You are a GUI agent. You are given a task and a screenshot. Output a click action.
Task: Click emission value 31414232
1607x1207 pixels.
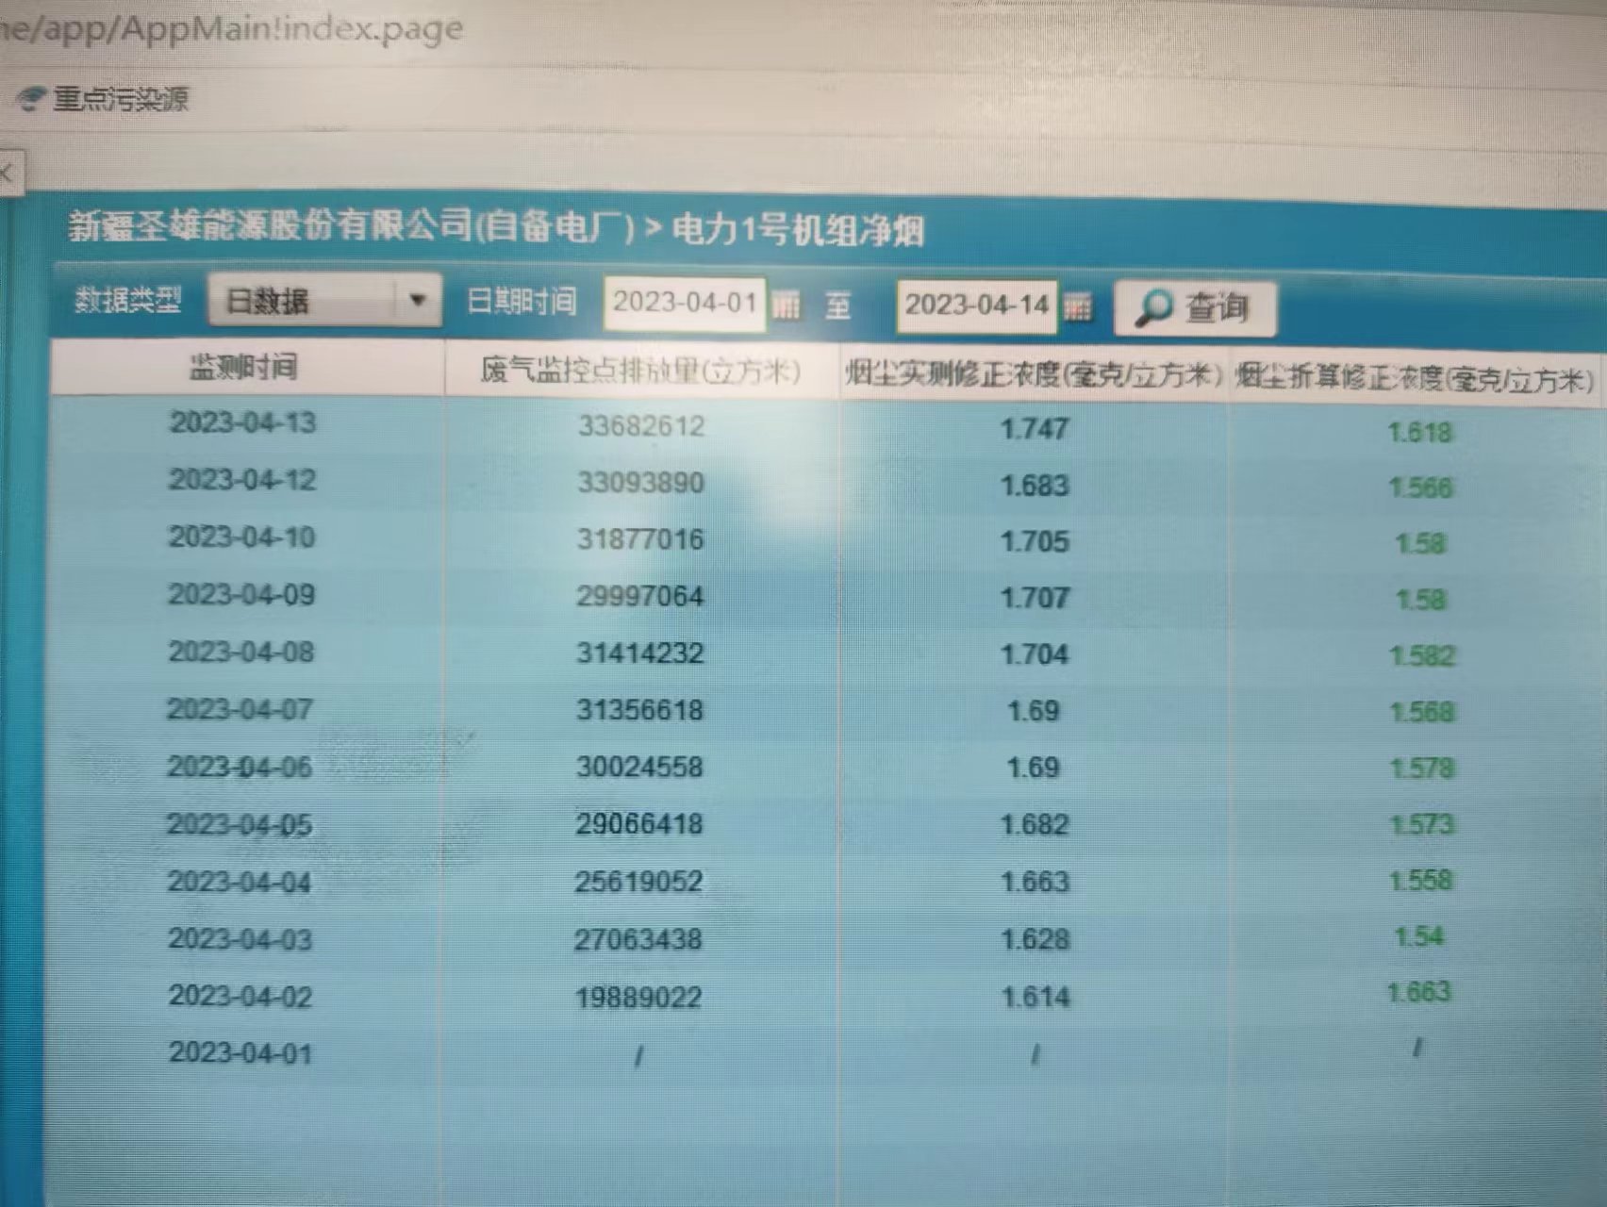click(x=640, y=653)
